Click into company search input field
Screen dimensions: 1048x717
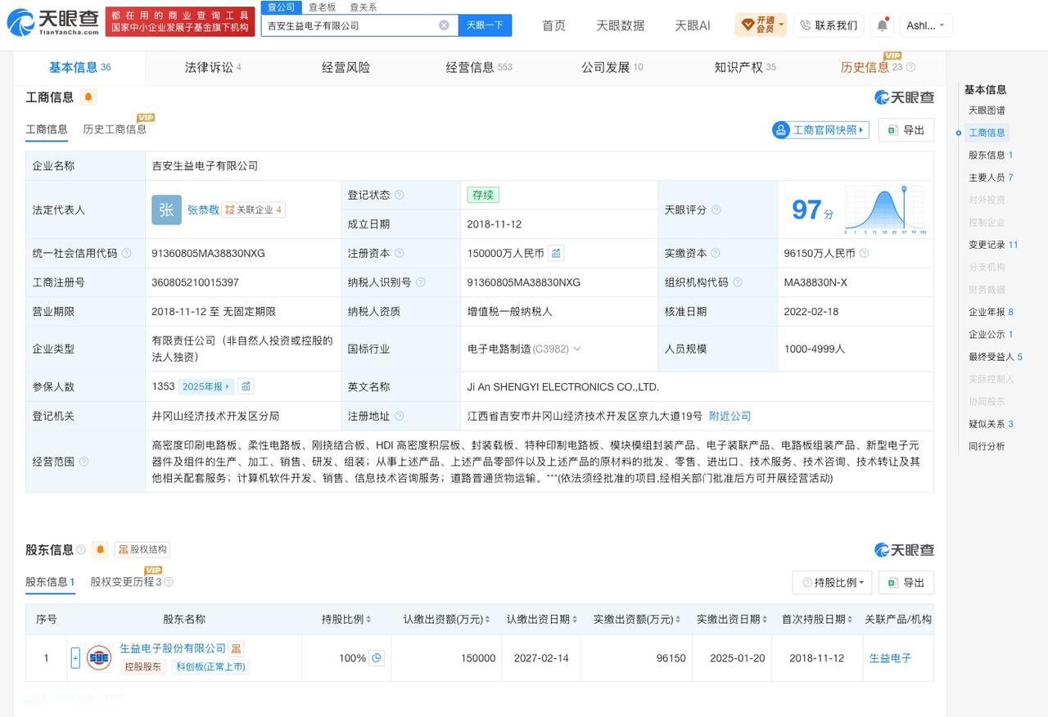pyautogui.click(x=351, y=25)
